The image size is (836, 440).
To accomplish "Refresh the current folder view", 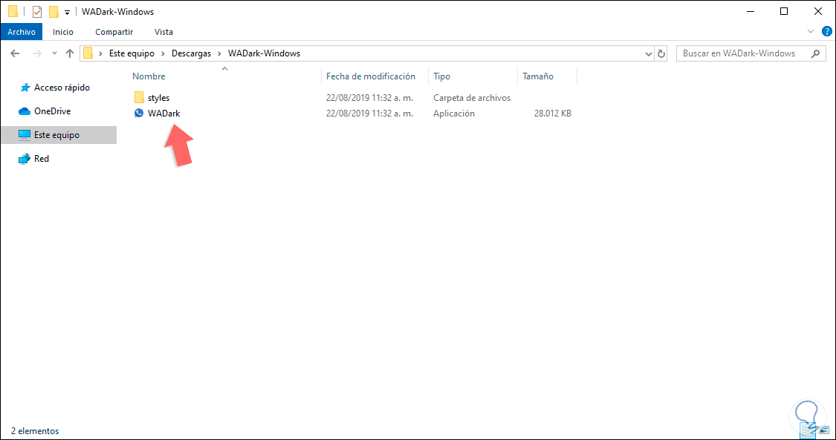I will point(661,53).
